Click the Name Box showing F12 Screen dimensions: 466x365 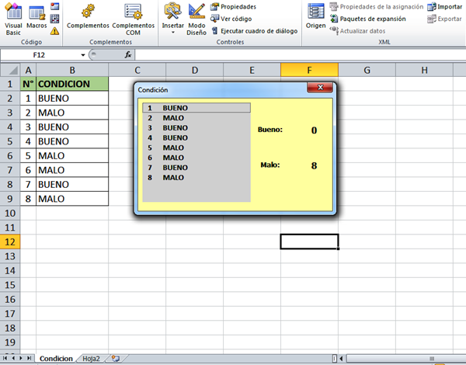[40, 55]
